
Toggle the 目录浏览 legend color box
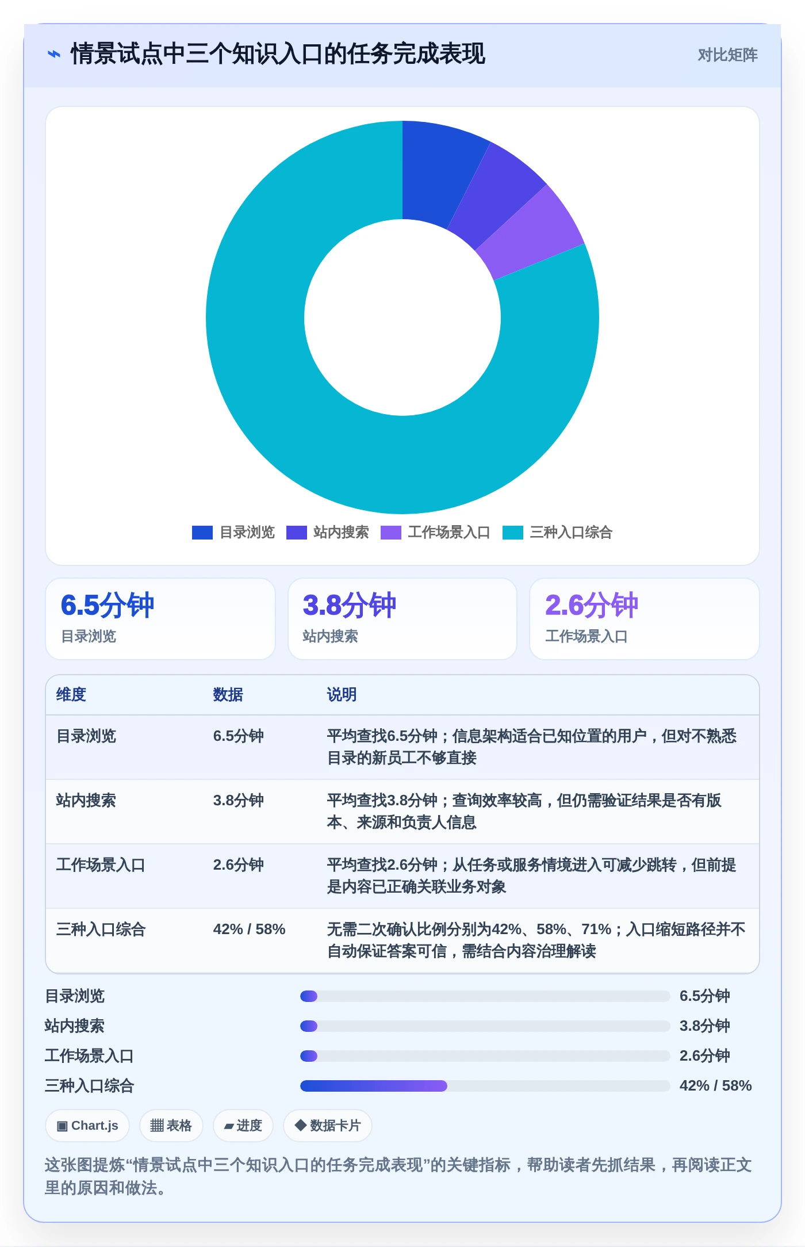(202, 533)
